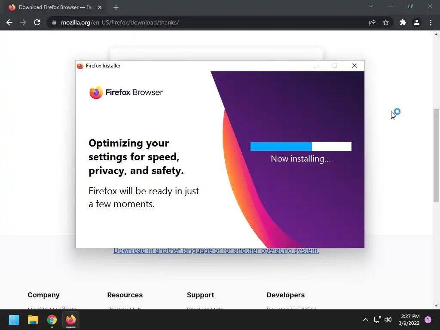Click Chrome's forward navigation arrow
Screen dimensions: 440x330
(x=23, y=22)
